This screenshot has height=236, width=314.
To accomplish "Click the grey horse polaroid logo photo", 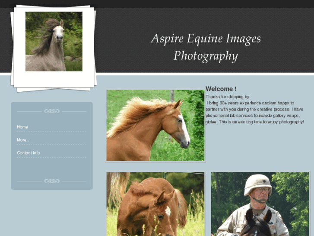I will [x=54, y=42].
